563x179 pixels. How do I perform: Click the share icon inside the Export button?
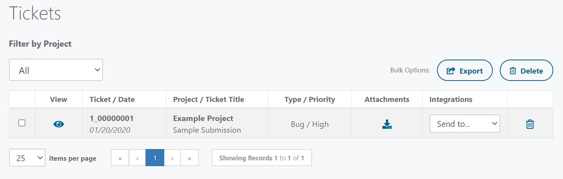[451, 71]
